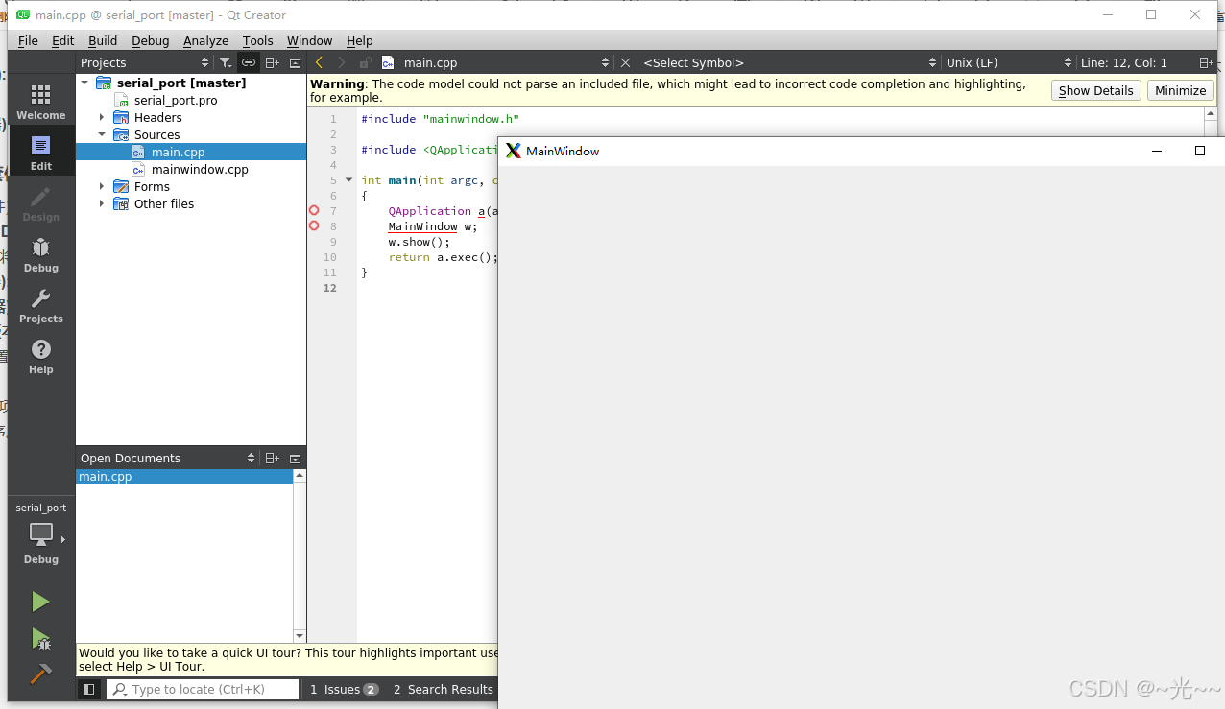1225x709 pixels.
Task: Open the Issues output pane
Action: pos(344,689)
